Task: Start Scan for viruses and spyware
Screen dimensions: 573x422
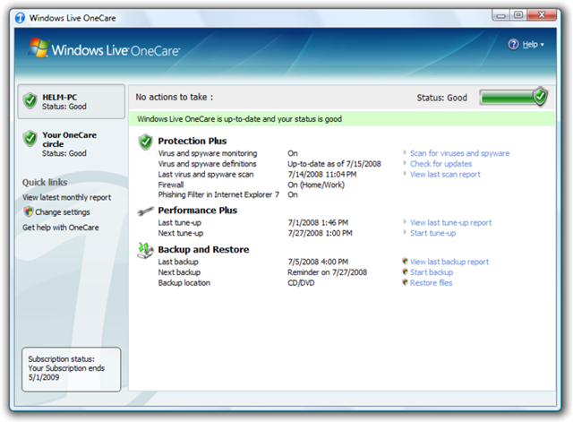Action: pos(459,153)
